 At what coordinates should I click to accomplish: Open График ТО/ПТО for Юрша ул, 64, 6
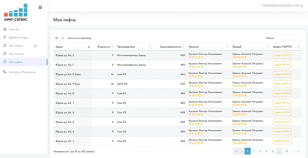click(282, 112)
